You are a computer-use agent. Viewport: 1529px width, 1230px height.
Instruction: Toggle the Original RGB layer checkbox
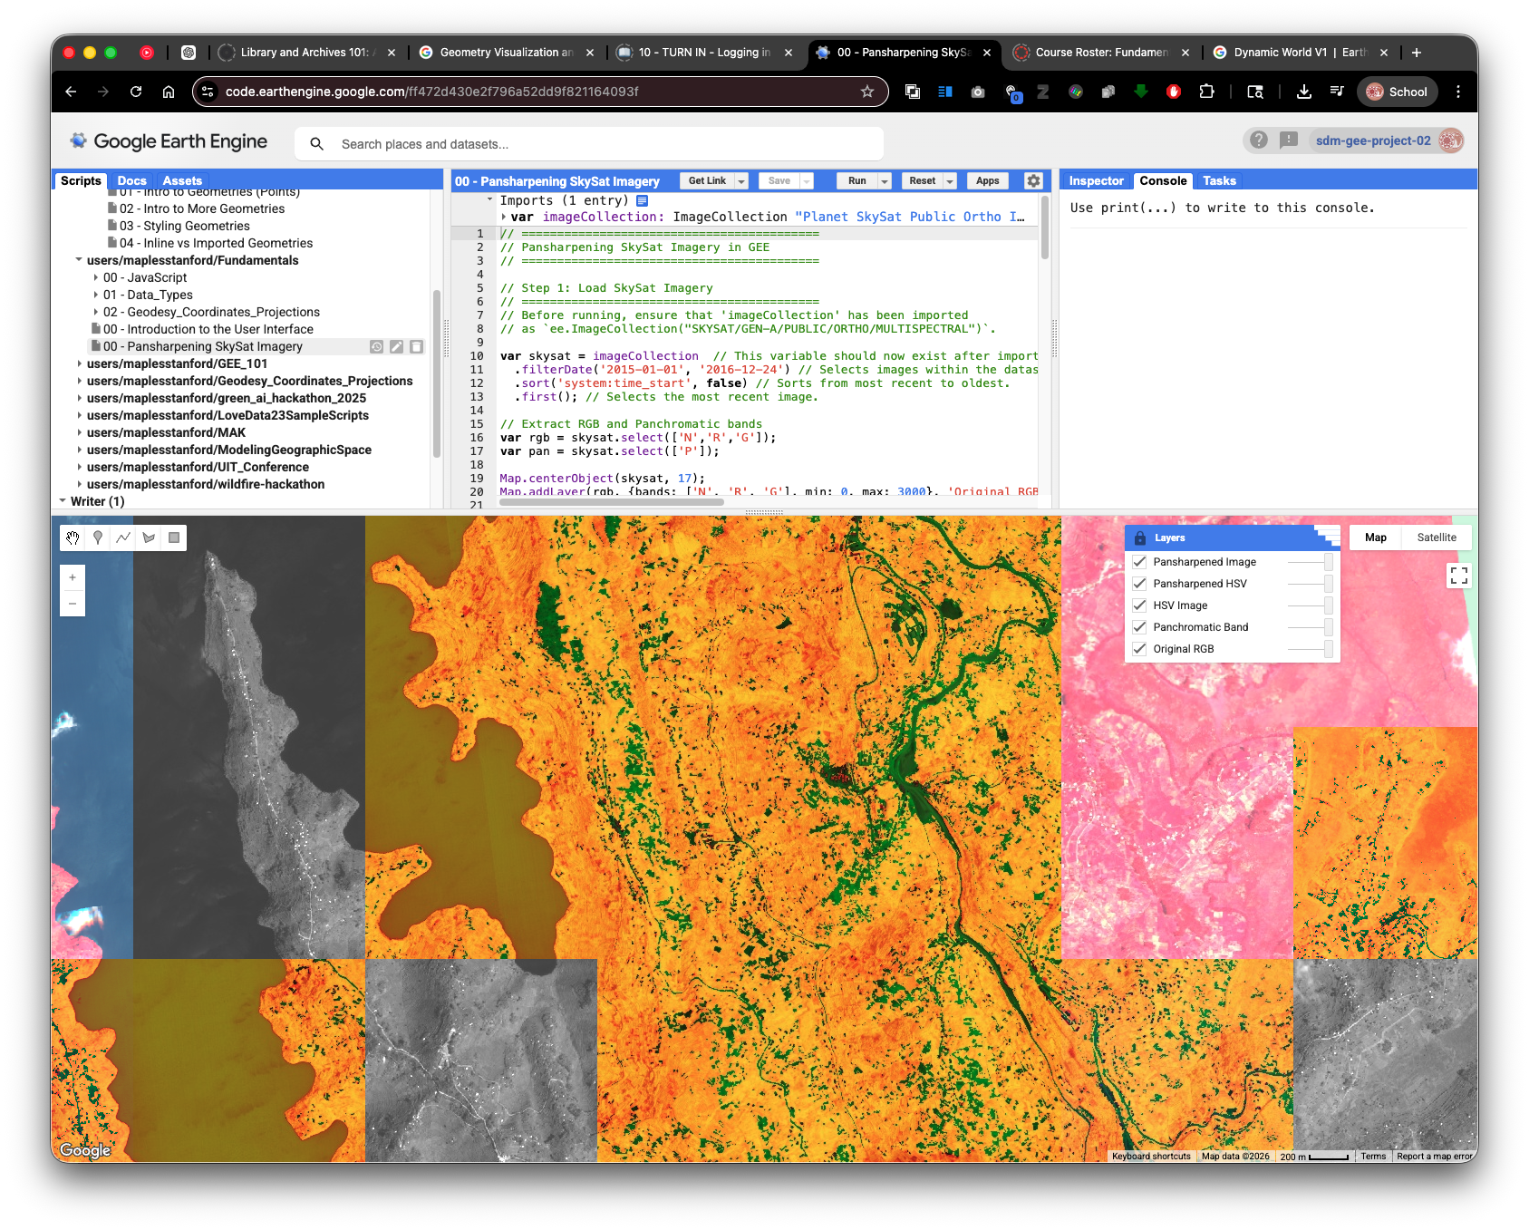point(1139,649)
